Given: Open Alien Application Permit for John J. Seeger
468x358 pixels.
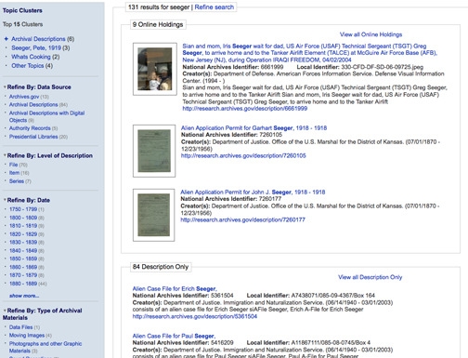Looking at the screenshot, I should coord(253,192).
